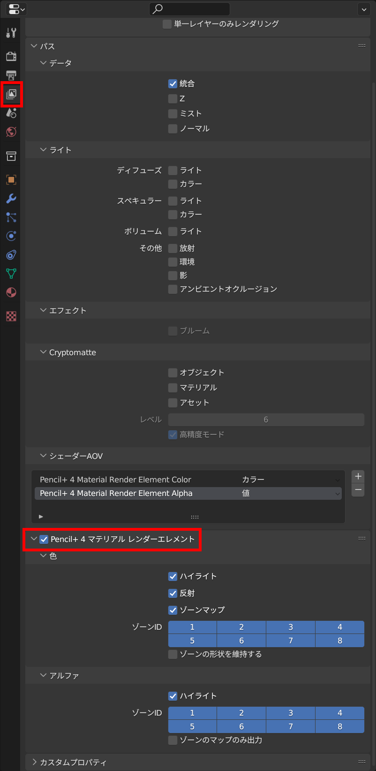The height and width of the screenshot is (771, 376).
Task: Enable ゾーンの形状を維持する checkbox
Action: [x=173, y=654]
